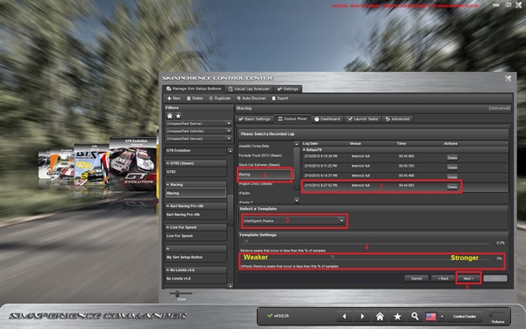The width and height of the screenshot is (526, 329).
Task: Select the Output Mixer tab
Action: (292, 118)
